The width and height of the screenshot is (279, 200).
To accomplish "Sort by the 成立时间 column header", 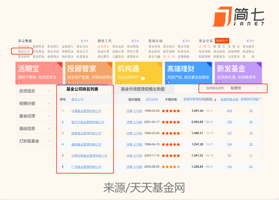I will (x=152, y=100).
